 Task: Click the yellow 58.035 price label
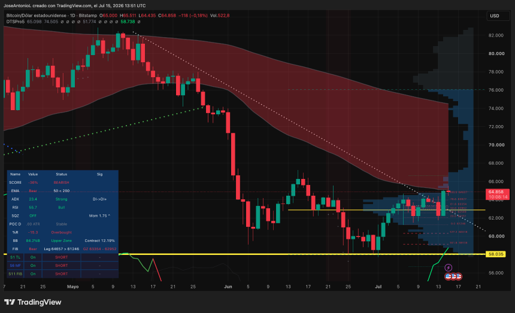pyautogui.click(x=496, y=254)
